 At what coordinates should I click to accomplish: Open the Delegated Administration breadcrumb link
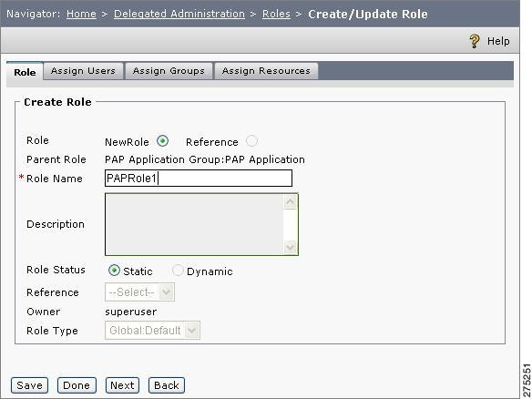click(179, 14)
